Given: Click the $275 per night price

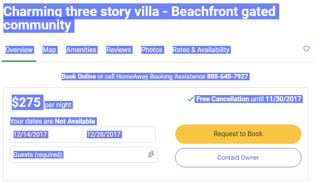Looking at the screenshot, I should (42, 103).
